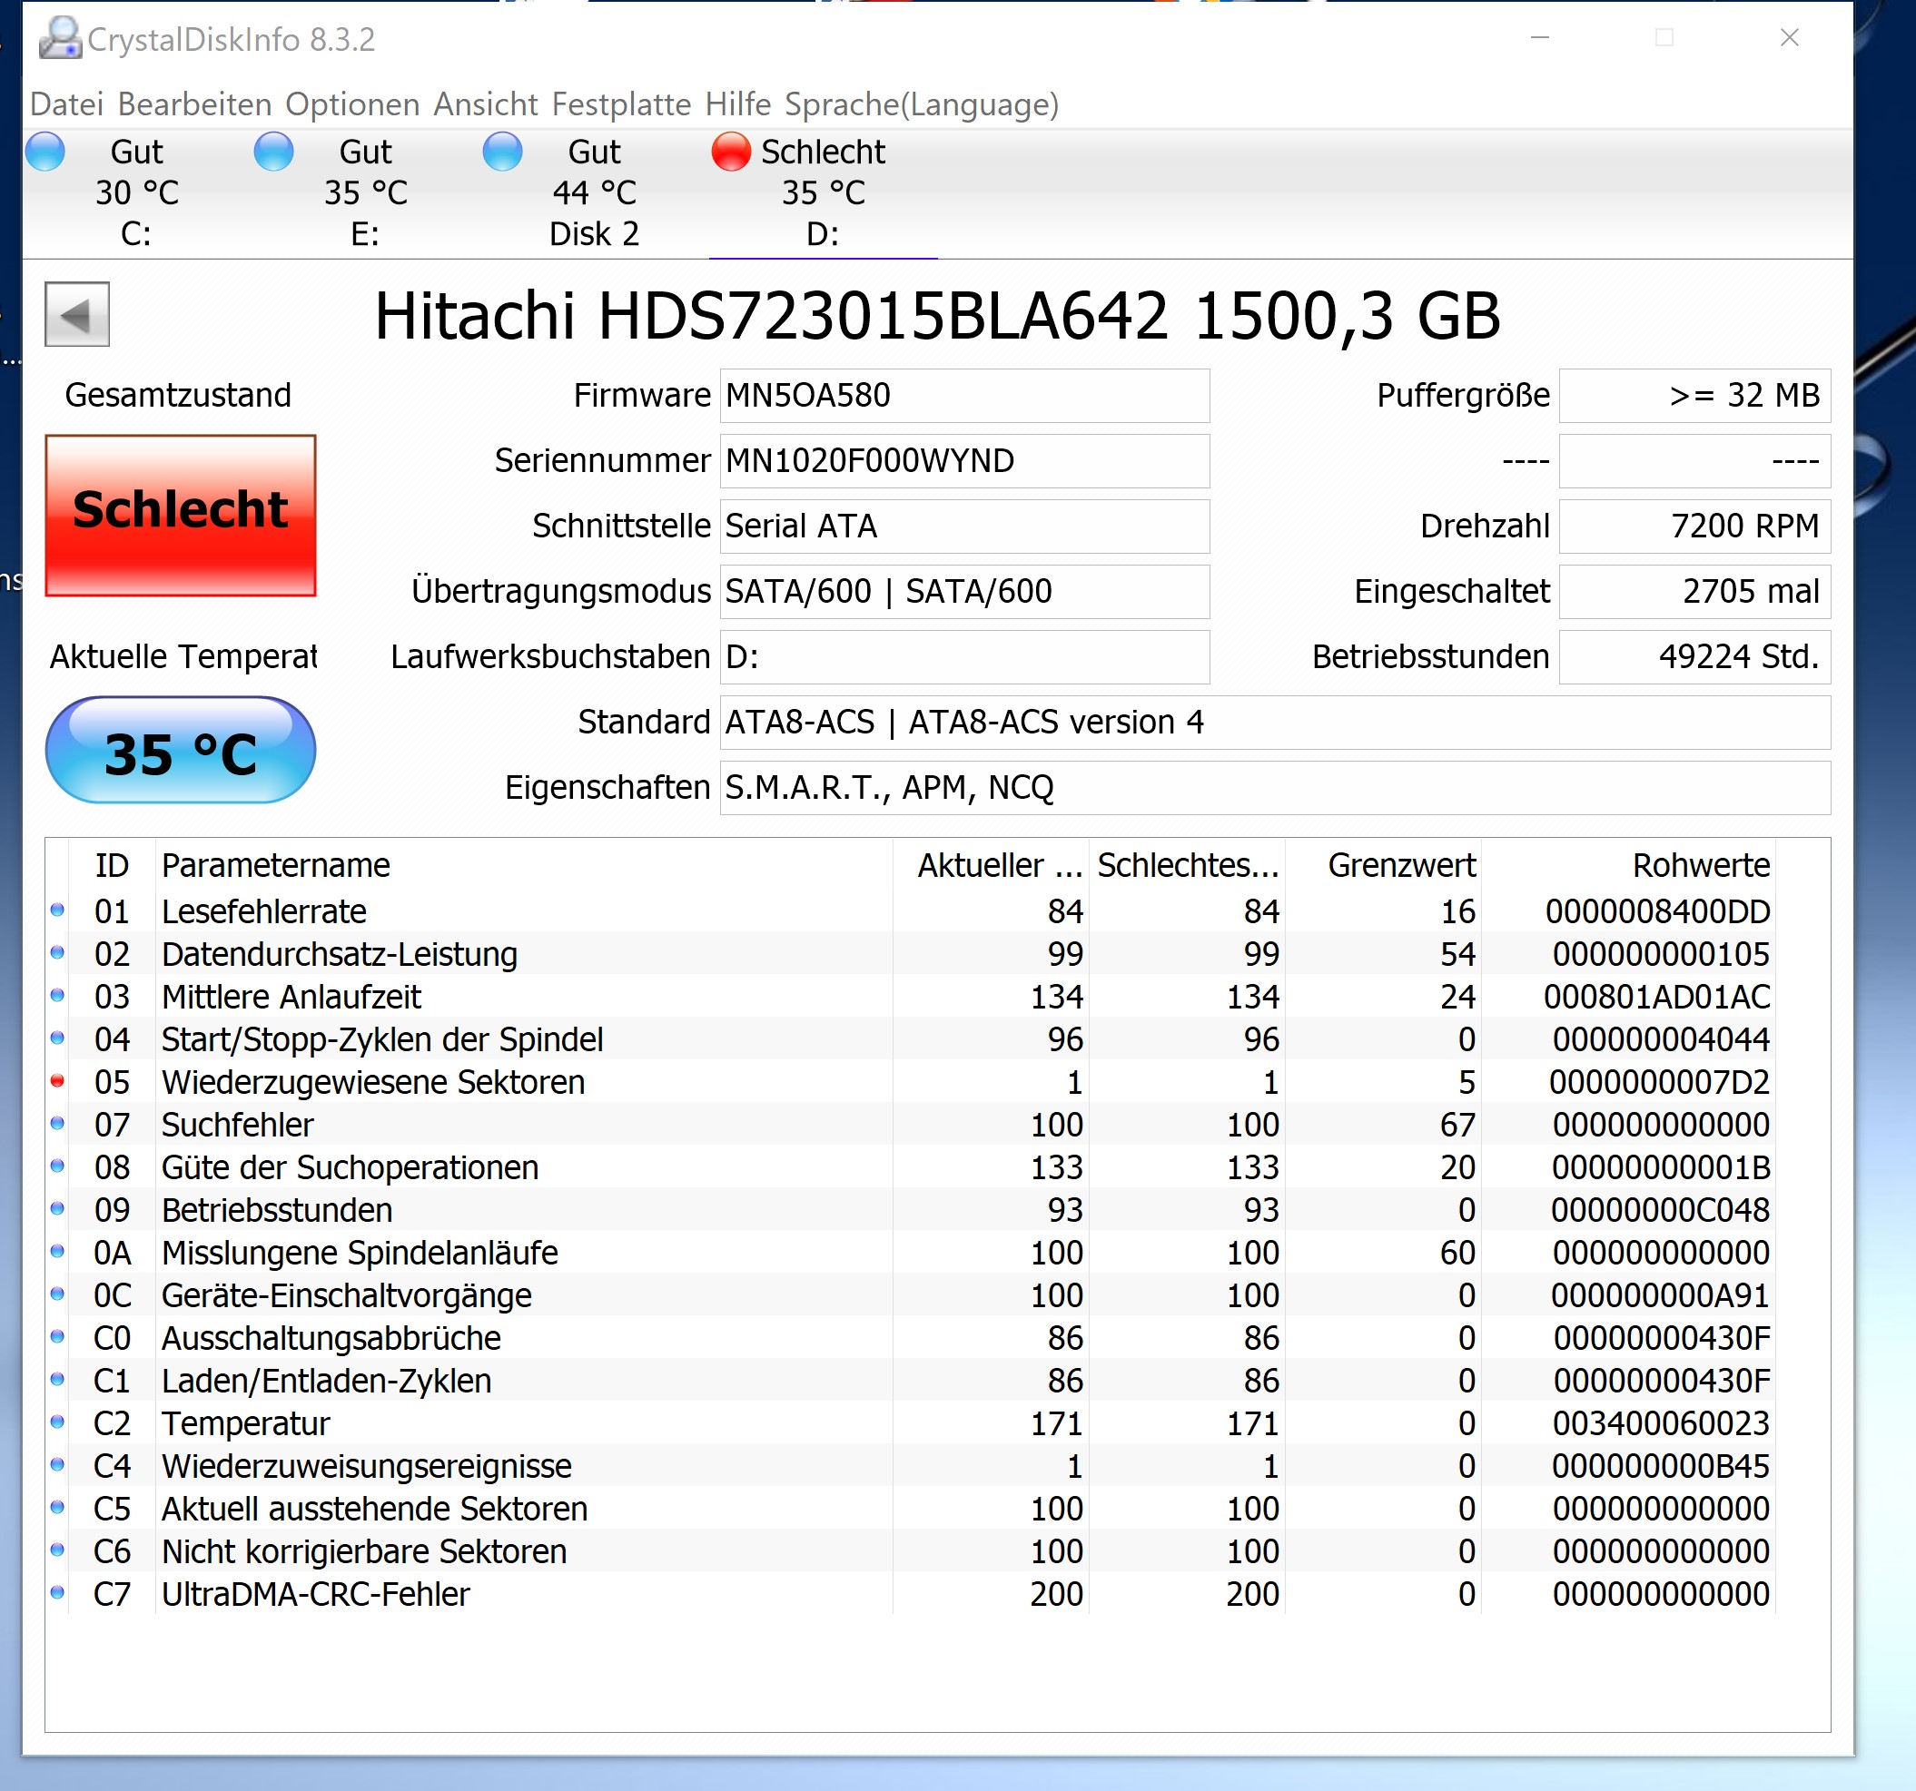This screenshot has height=1791, width=1916.
Task: Click red indicator of Wiederzugewiesene Sektoren row
Action: [x=58, y=1081]
